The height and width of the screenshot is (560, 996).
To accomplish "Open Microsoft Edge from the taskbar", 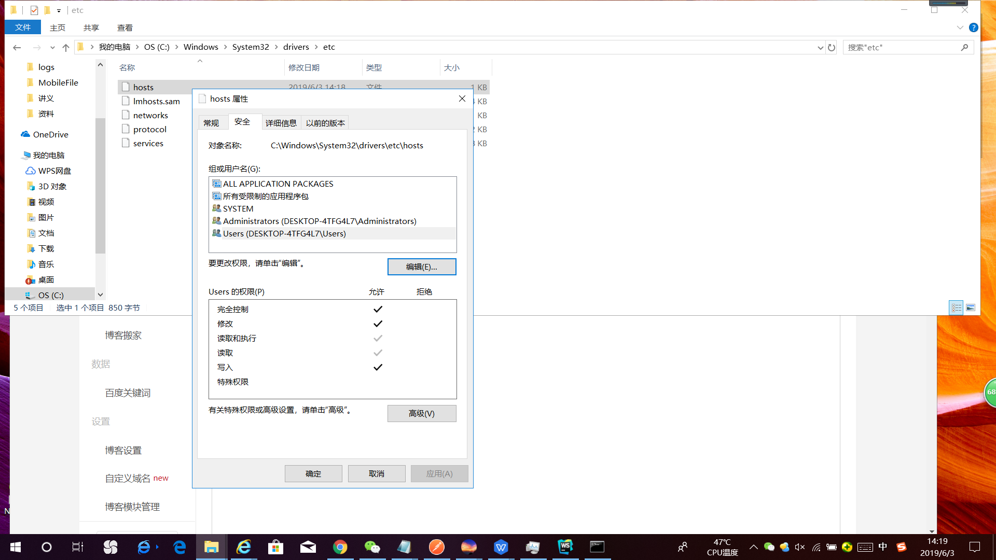I will pos(179,547).
